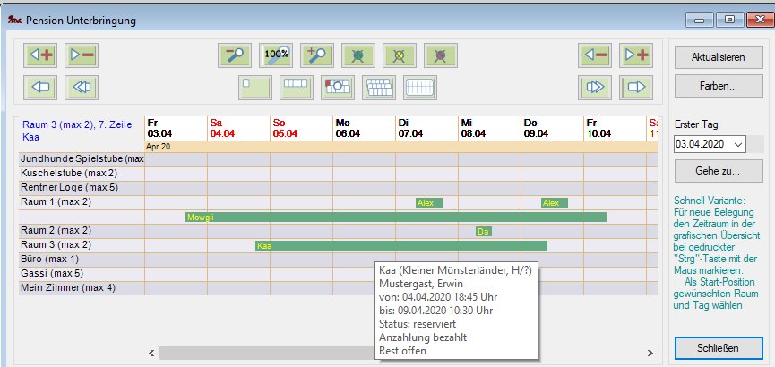Extend the end date with the top-right arrow-plus icon
The height and width of the screenshot is (367, 775).
pyautogui.click(x=636, y=55)
